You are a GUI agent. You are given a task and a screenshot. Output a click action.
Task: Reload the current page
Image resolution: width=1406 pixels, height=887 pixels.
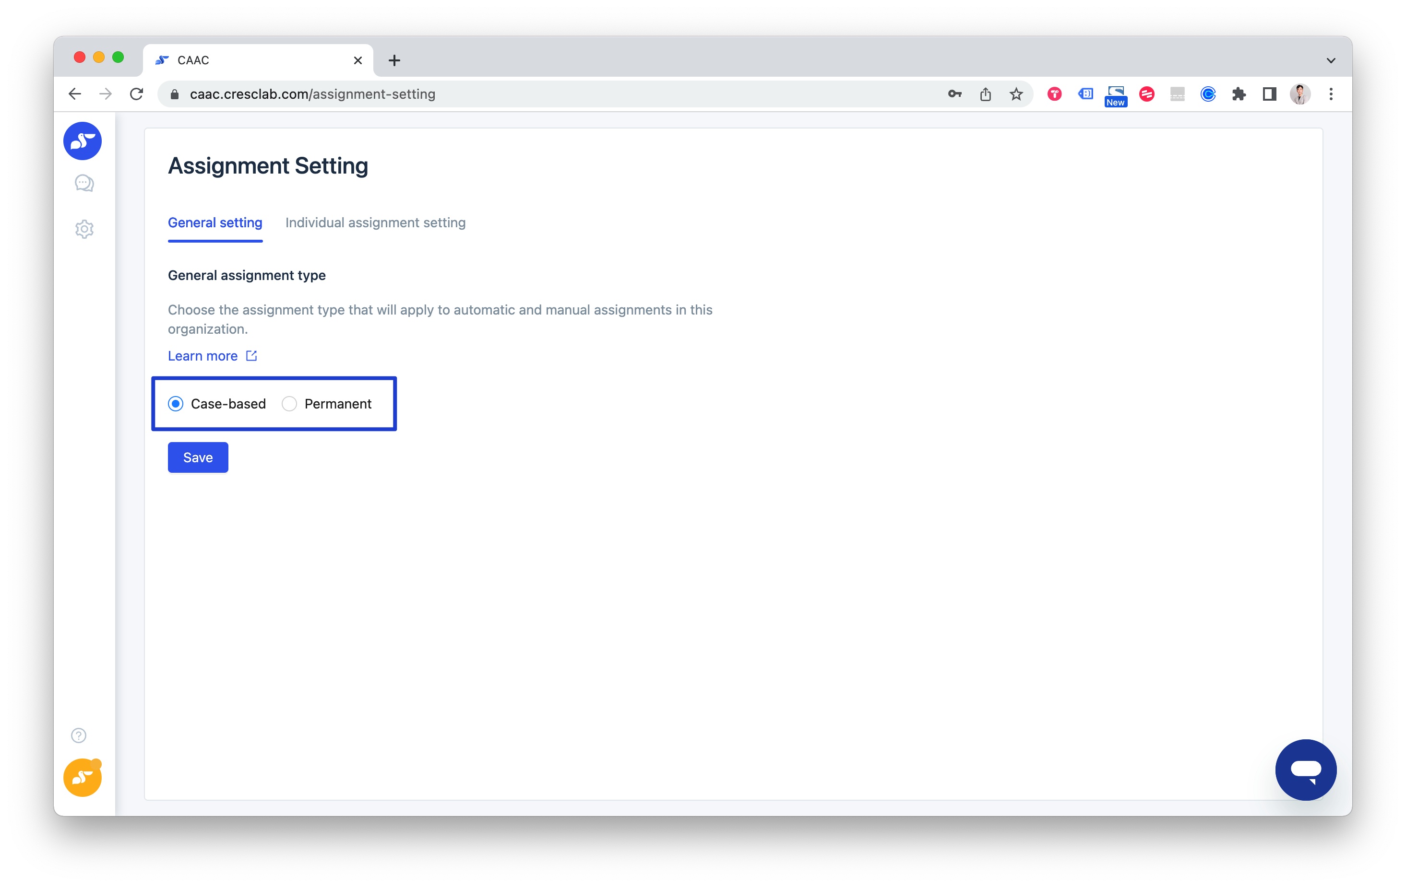(x=137, y=94)
